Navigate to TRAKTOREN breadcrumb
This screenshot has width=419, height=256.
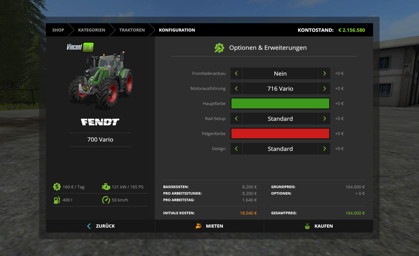click(131, 30)
